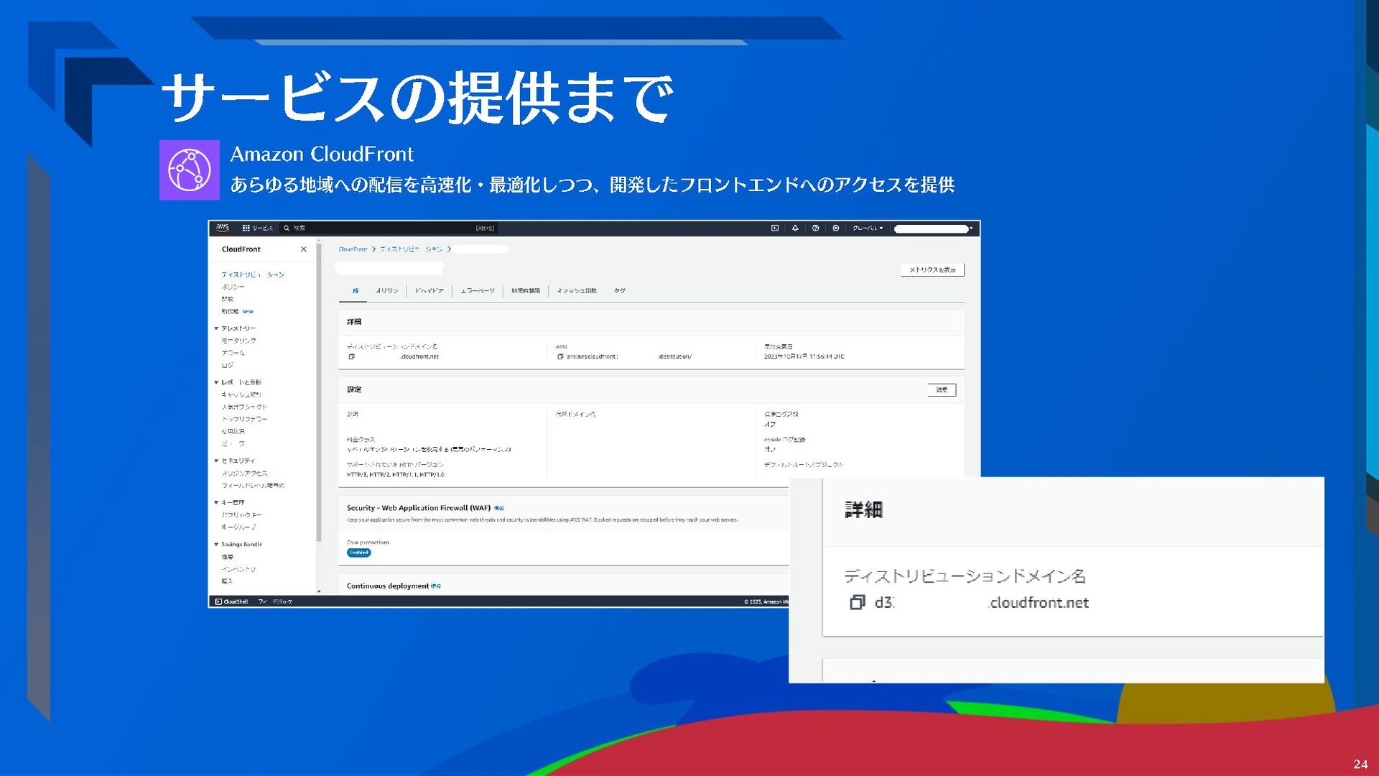
Task: Click the sidebar vertical scrollbar
Action: click(319, 394)
